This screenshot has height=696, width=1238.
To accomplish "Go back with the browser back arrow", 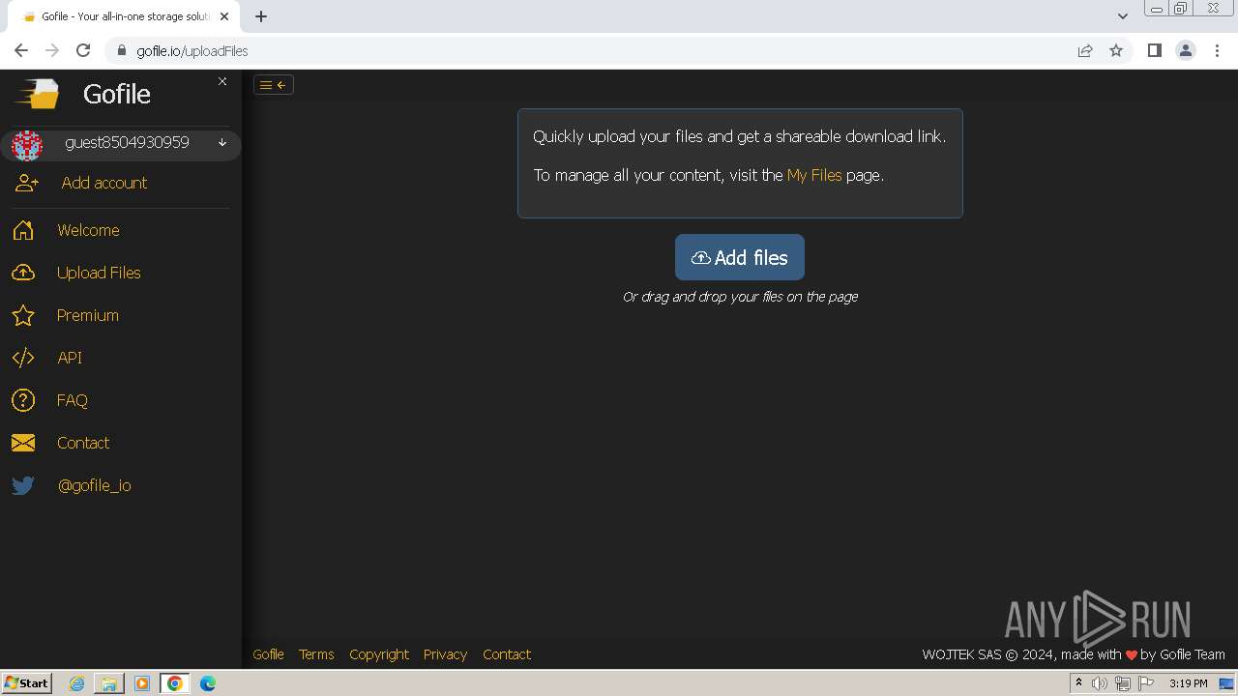I will tap(21, 50).
